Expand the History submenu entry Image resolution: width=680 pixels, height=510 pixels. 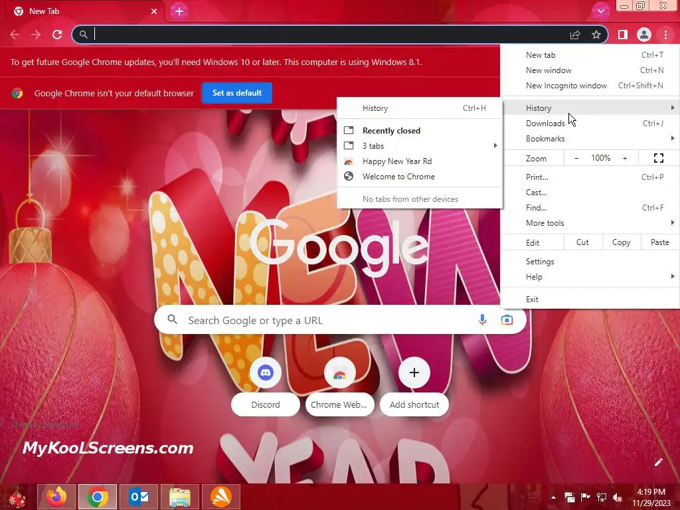pyautogui.click(x=590, y=108)
